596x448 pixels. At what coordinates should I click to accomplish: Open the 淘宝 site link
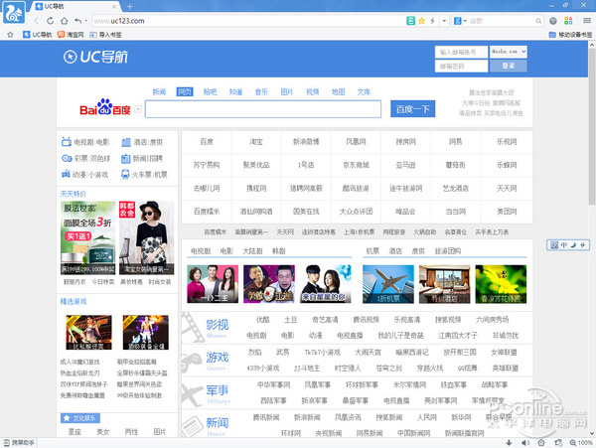[x=256, y=142]
